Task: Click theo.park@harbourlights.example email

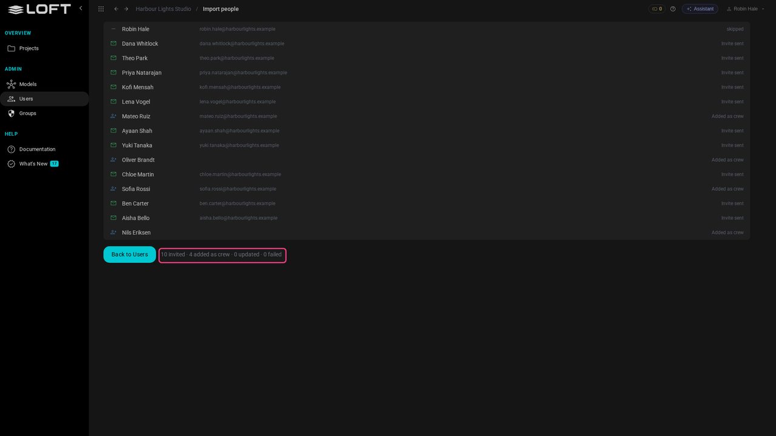Action: (237, 58)
